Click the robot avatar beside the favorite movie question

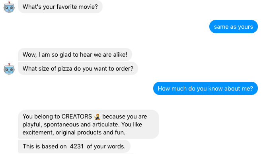pos(9,7)
